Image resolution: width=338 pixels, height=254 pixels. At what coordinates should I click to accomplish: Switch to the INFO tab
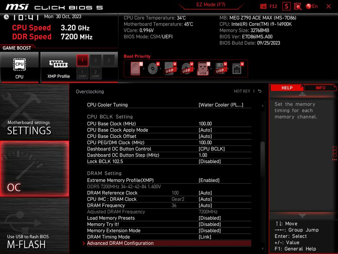[320, 88]
